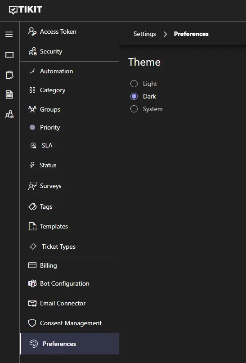
Task: Toggle the hamburger menu icon
Action: point(9,34)
